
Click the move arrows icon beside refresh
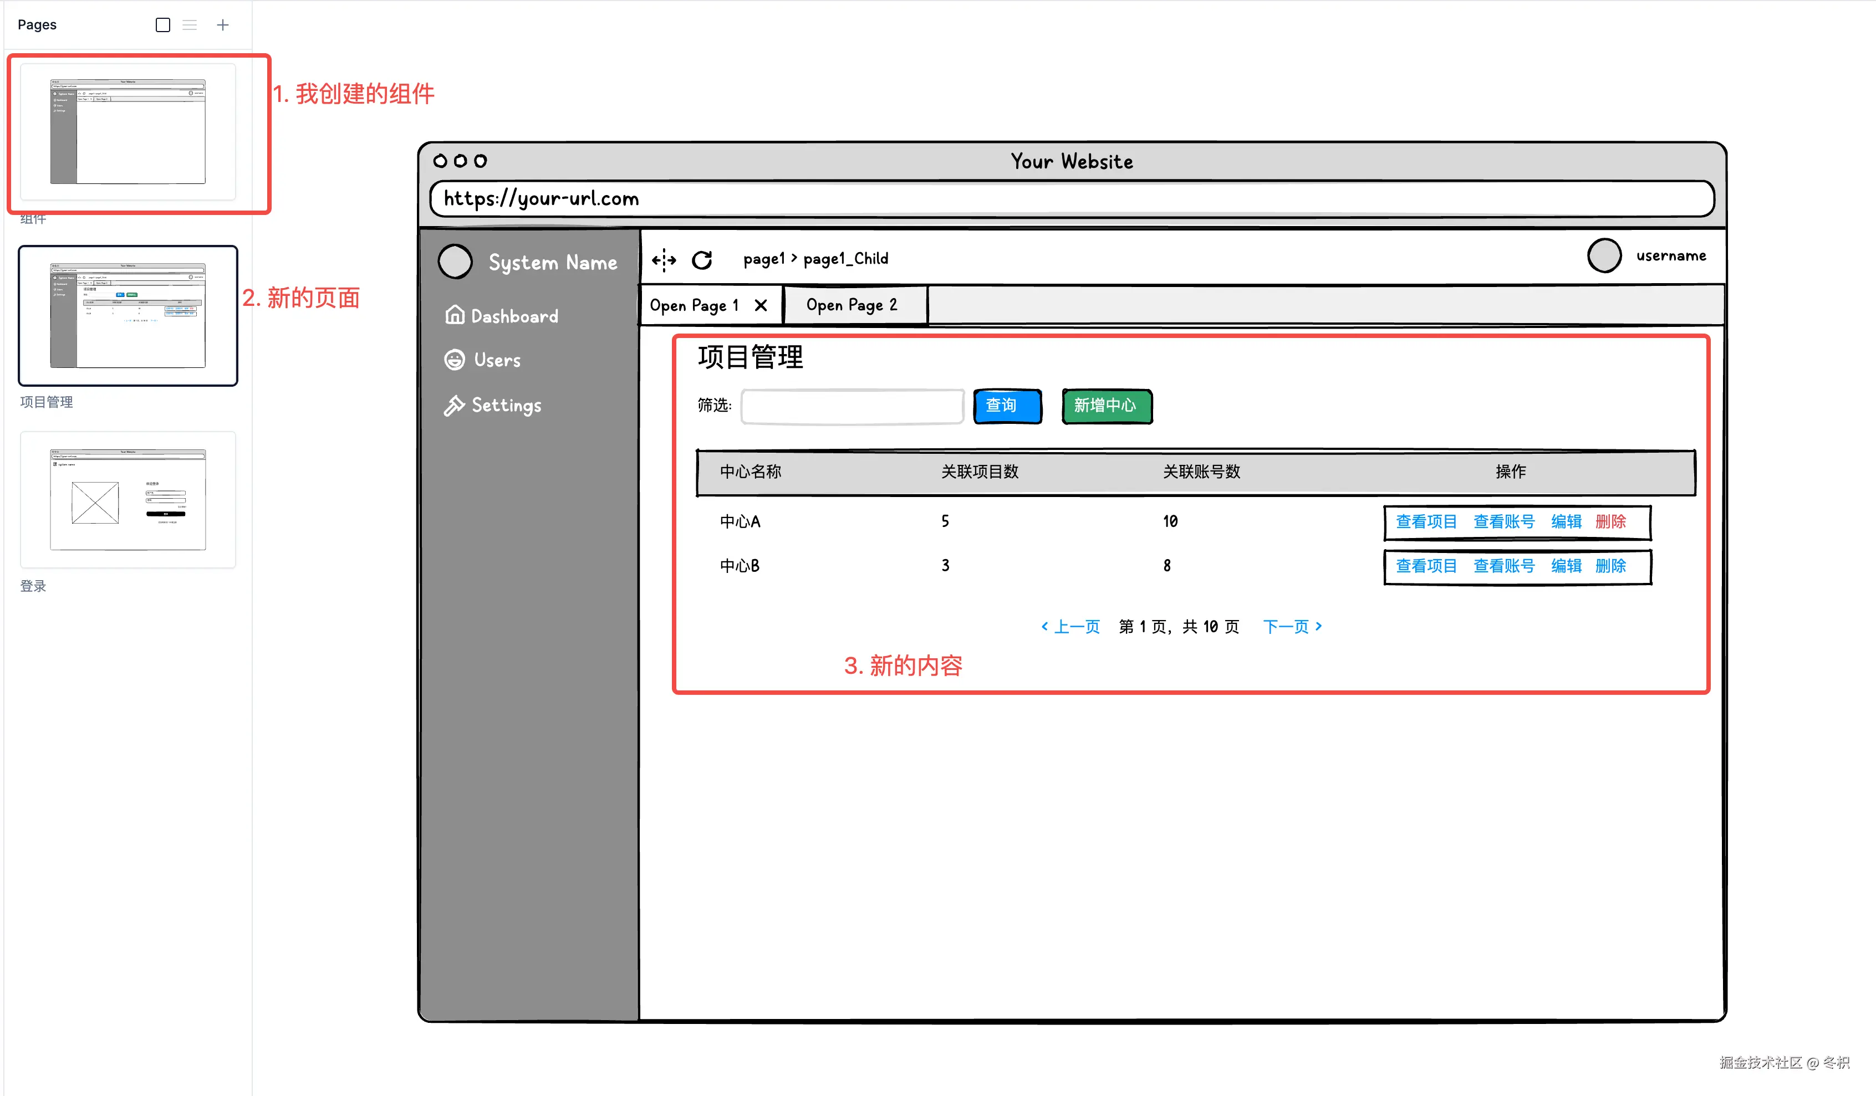pyautogui.click(x=663, y=260)
